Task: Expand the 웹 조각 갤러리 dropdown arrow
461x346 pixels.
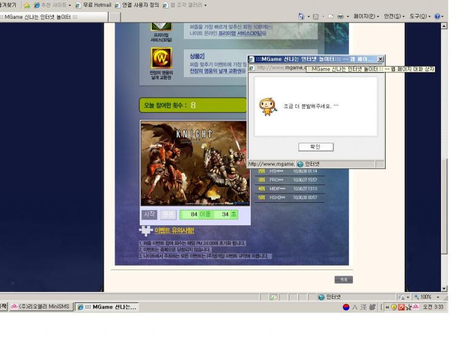Action: coord(205,5)
